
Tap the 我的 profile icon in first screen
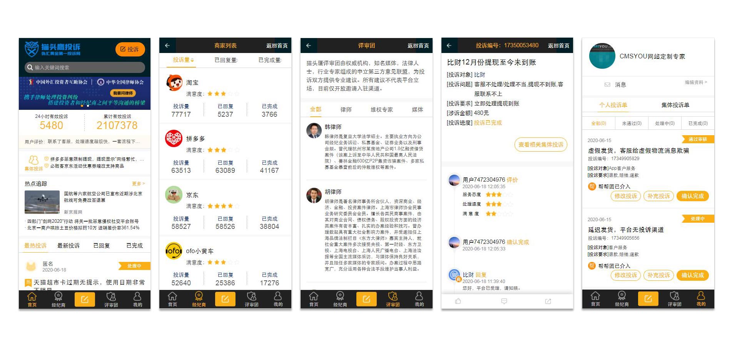pos(137,300)
